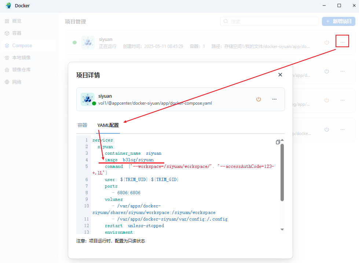Click the green running status dot of siyuan row
This screenshot has height=263, width=359.
click(75, 42)
